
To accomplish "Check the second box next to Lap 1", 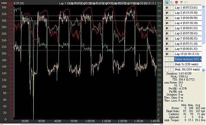I will click(172, 8).
